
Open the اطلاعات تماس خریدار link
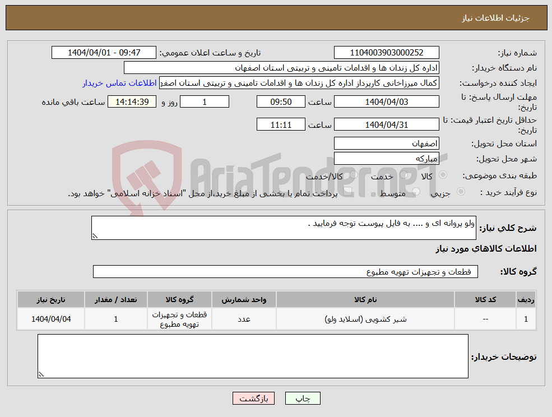[x=119, y=83]
